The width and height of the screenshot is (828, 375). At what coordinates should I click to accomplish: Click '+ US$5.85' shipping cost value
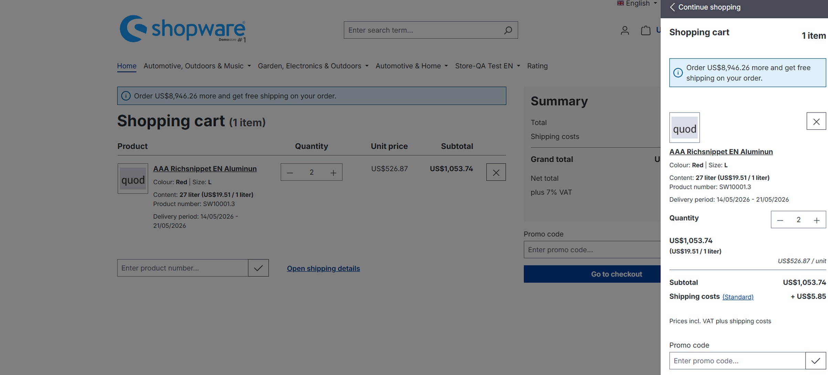[808, 297]
